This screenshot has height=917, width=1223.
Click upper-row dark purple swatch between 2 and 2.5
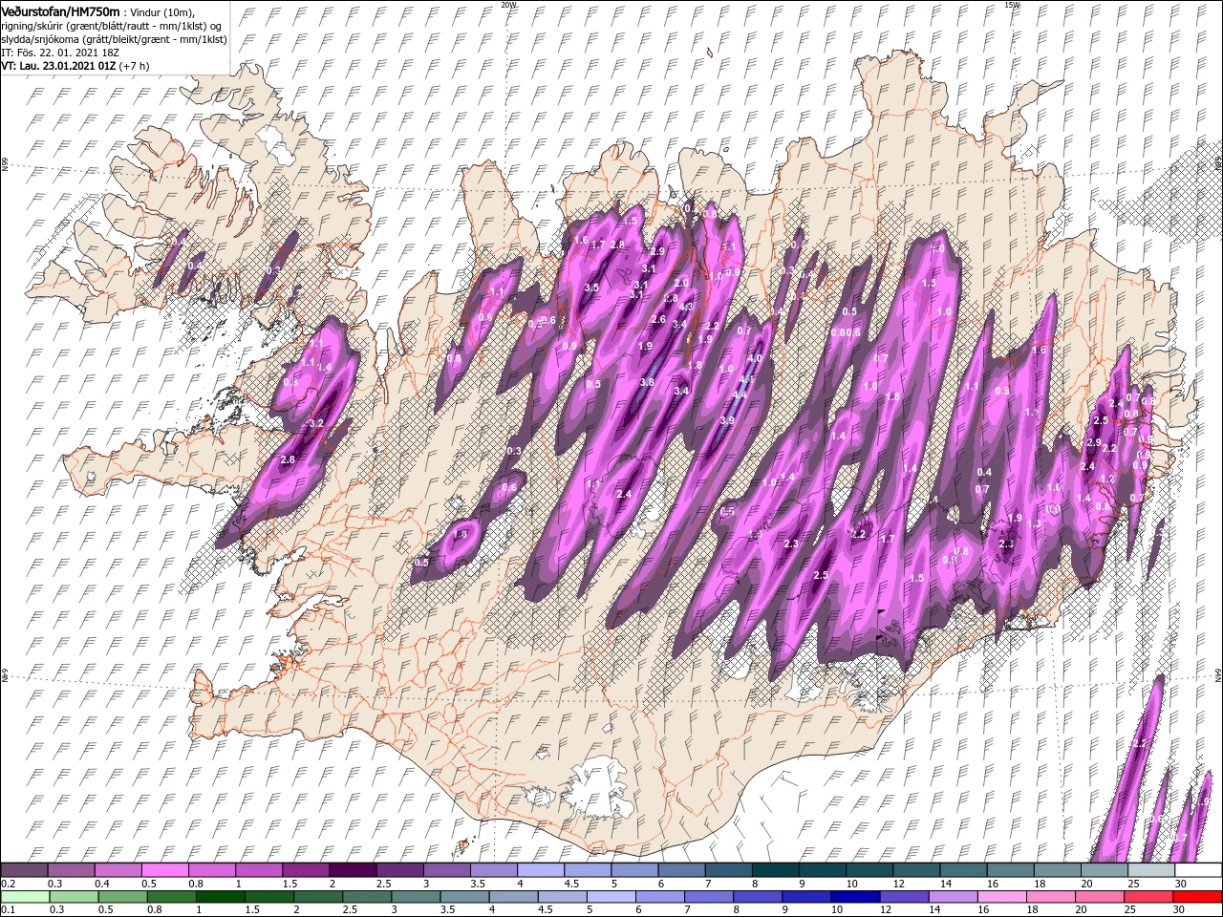point(352,869)
